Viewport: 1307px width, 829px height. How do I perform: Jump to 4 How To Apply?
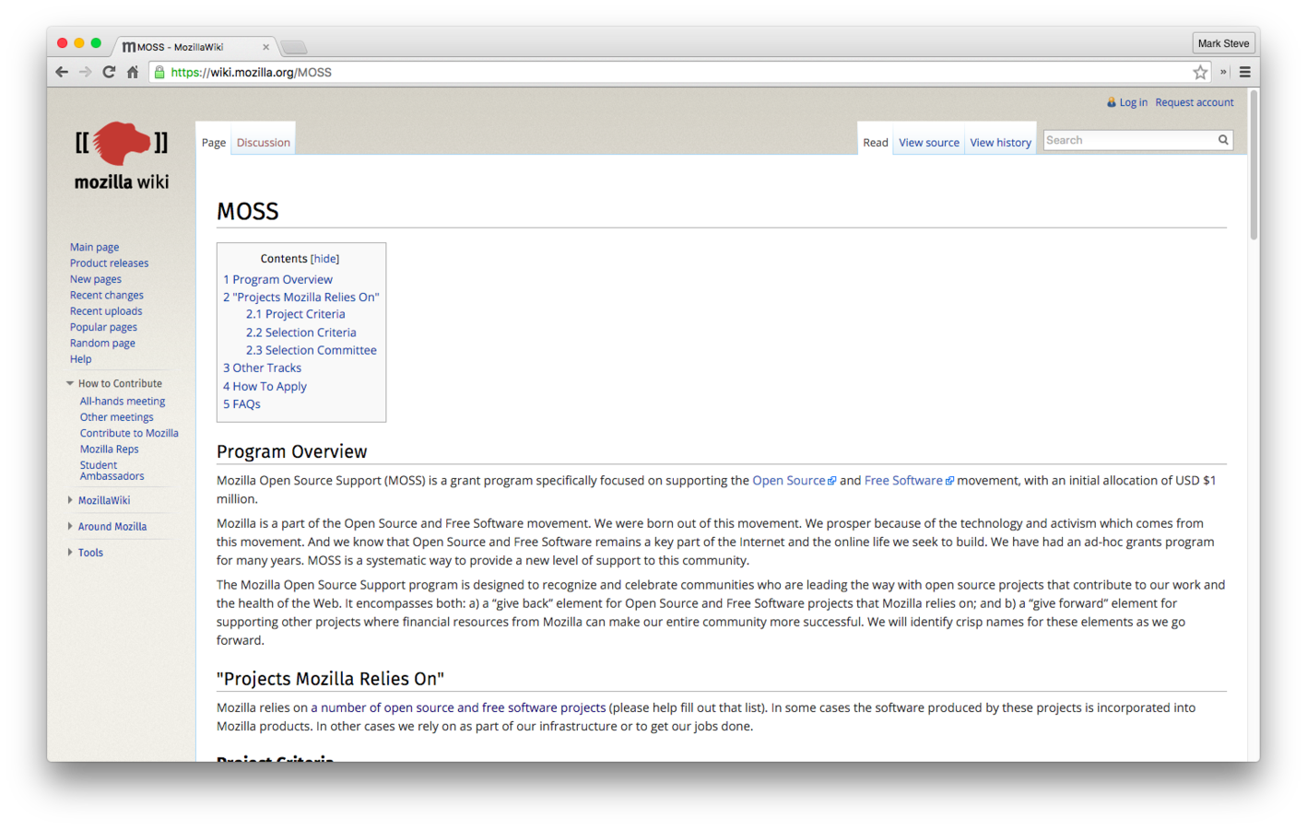click(265, 387)
